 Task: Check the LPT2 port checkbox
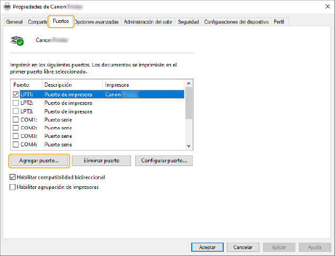15,103
